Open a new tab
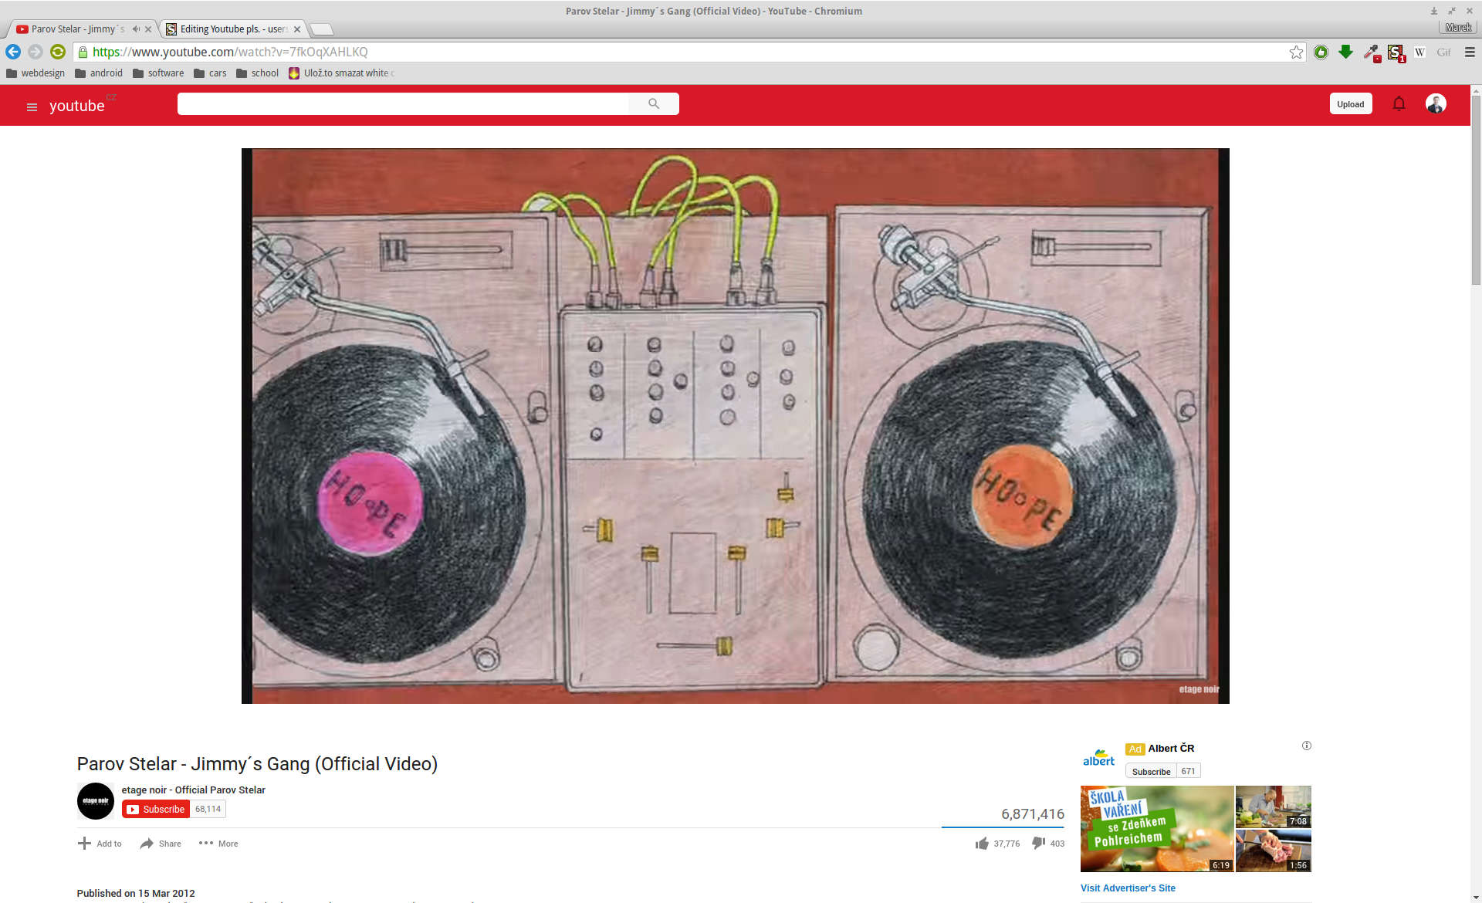Image resolution: width=1482 pixels, height=903 pixels. [321, 29]
